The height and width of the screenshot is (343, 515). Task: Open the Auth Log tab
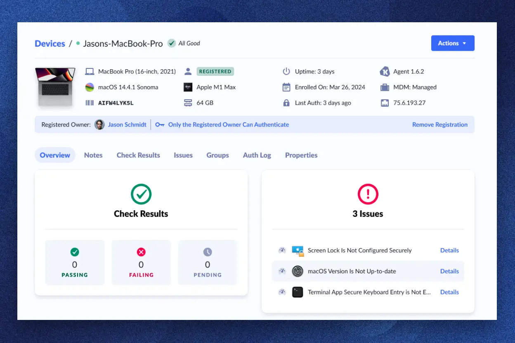[x=257, y=155]
